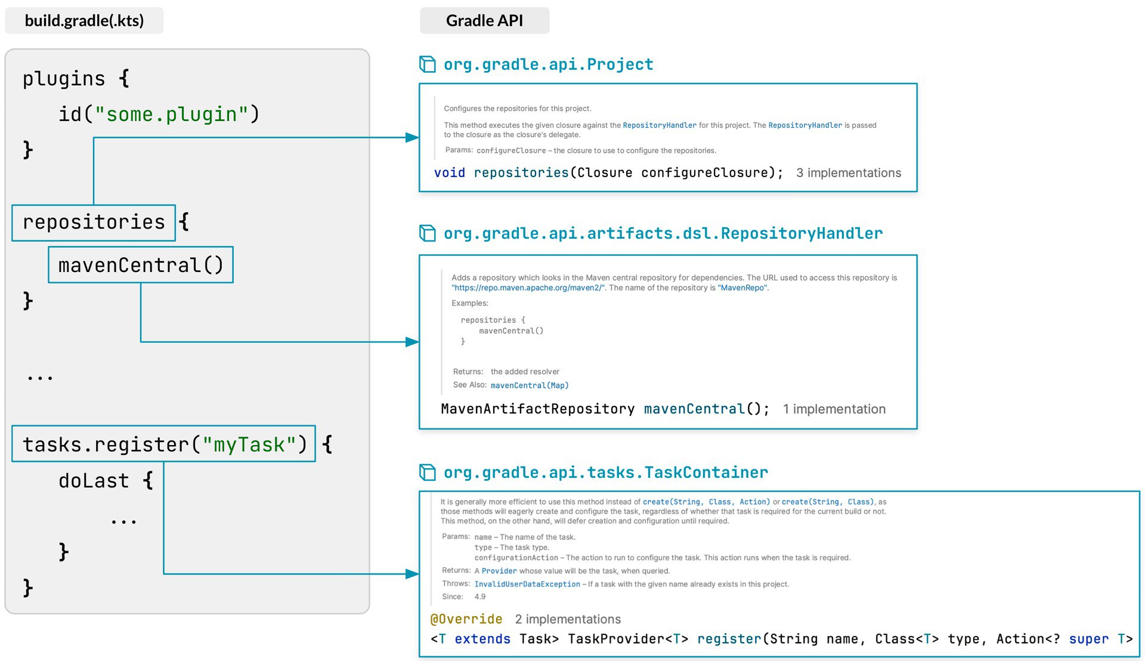Click the configurationAction parameter description

[663, 558]
